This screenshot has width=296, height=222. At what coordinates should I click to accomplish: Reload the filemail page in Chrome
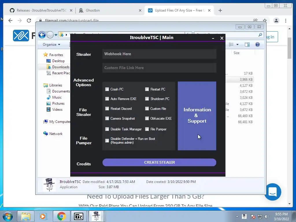[29, 21]
